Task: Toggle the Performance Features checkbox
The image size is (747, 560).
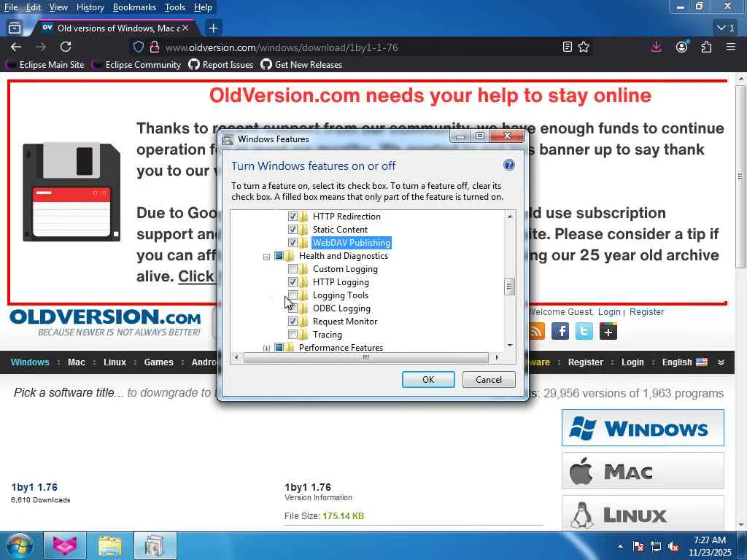Action: click(279, 347)
